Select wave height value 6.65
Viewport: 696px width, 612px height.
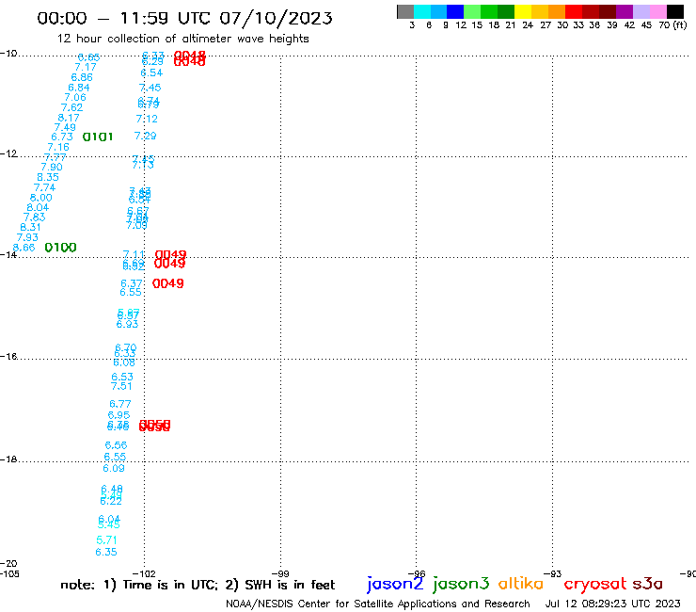coord(88,57)
